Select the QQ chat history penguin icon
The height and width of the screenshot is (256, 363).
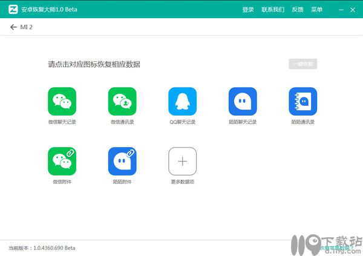183,101
